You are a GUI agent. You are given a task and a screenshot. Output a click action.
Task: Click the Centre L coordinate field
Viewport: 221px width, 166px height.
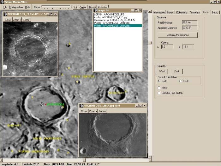pos(167,47)
